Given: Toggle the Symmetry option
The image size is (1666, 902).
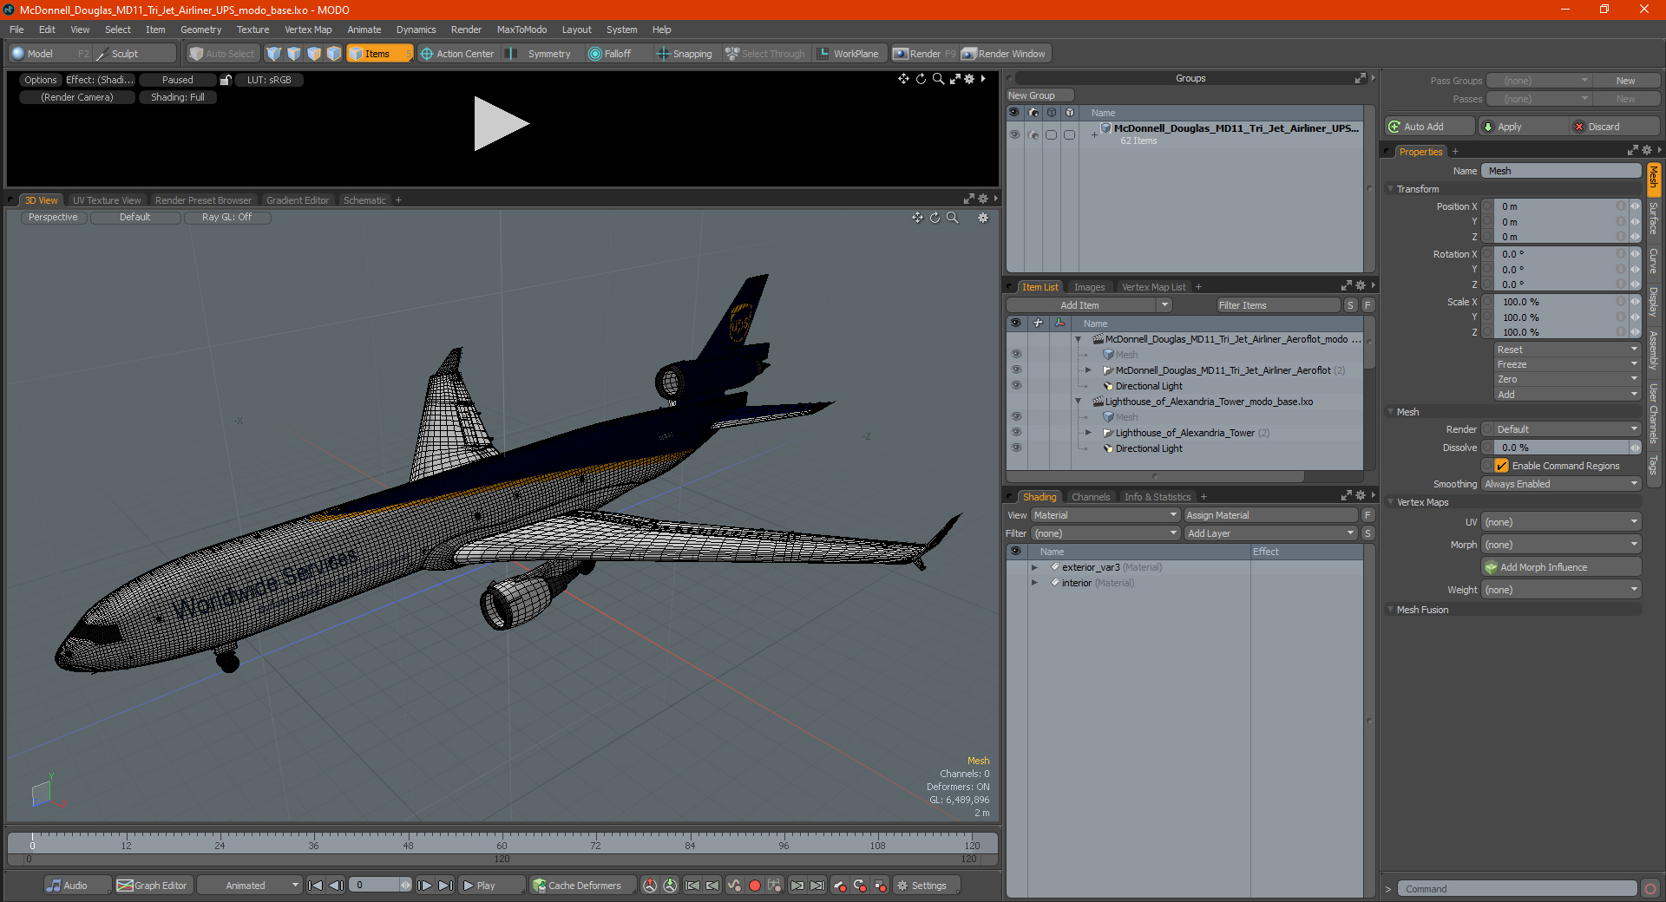Looking at the screenshot, I should [540, 54].
